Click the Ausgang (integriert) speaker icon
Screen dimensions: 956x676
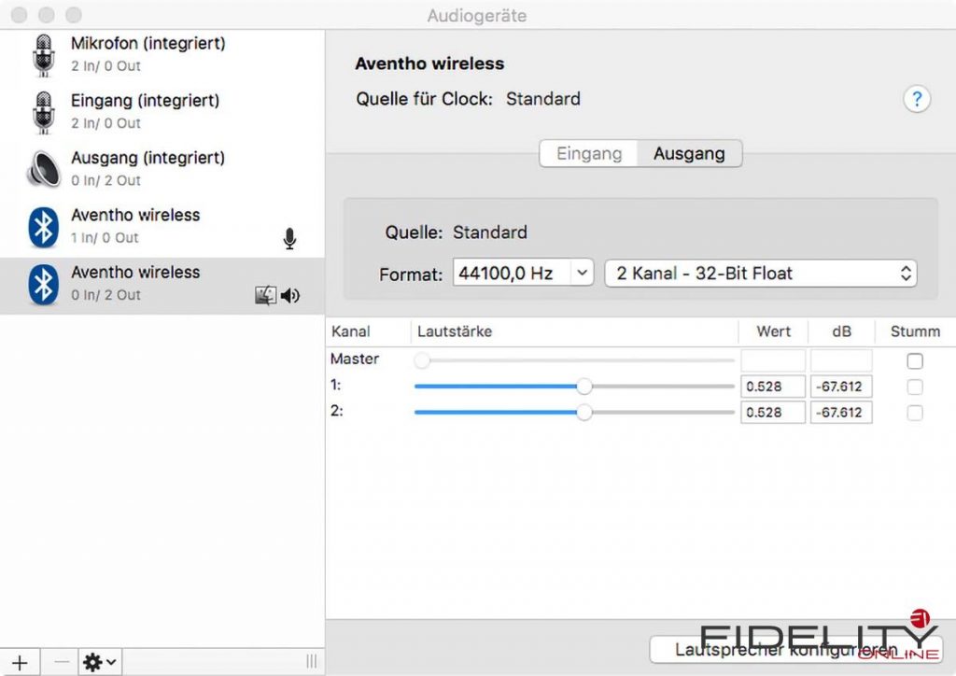point(43,169)
